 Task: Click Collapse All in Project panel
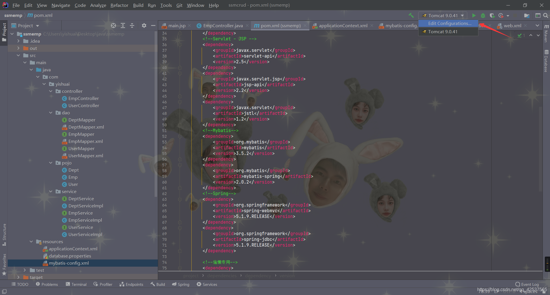132,25
